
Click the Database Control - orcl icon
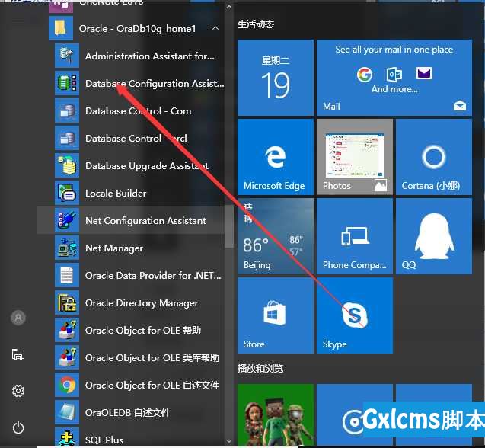point(67,138)
